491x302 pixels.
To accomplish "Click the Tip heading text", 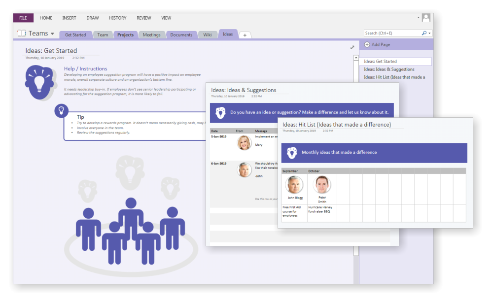I will tap(80, 117).
